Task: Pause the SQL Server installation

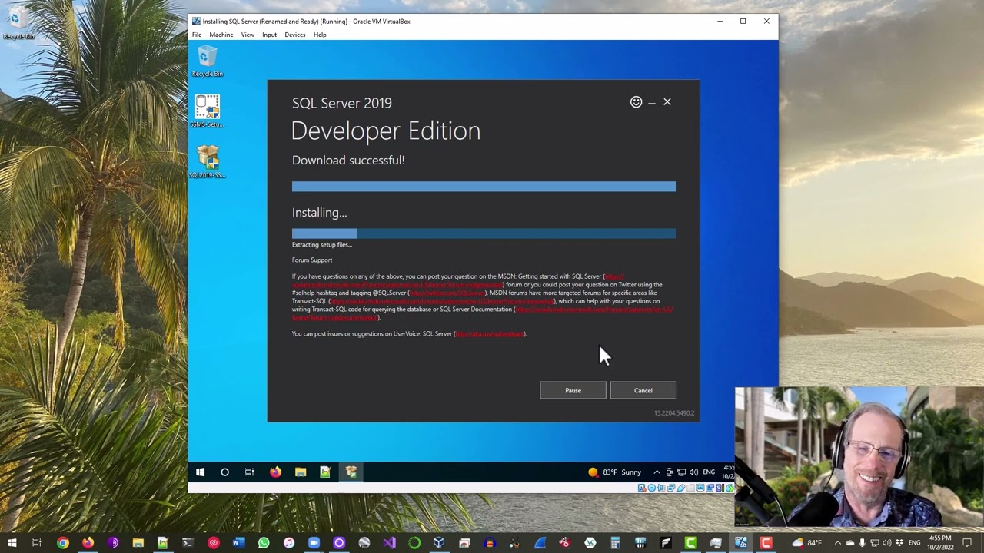Action: click(573, 390)
